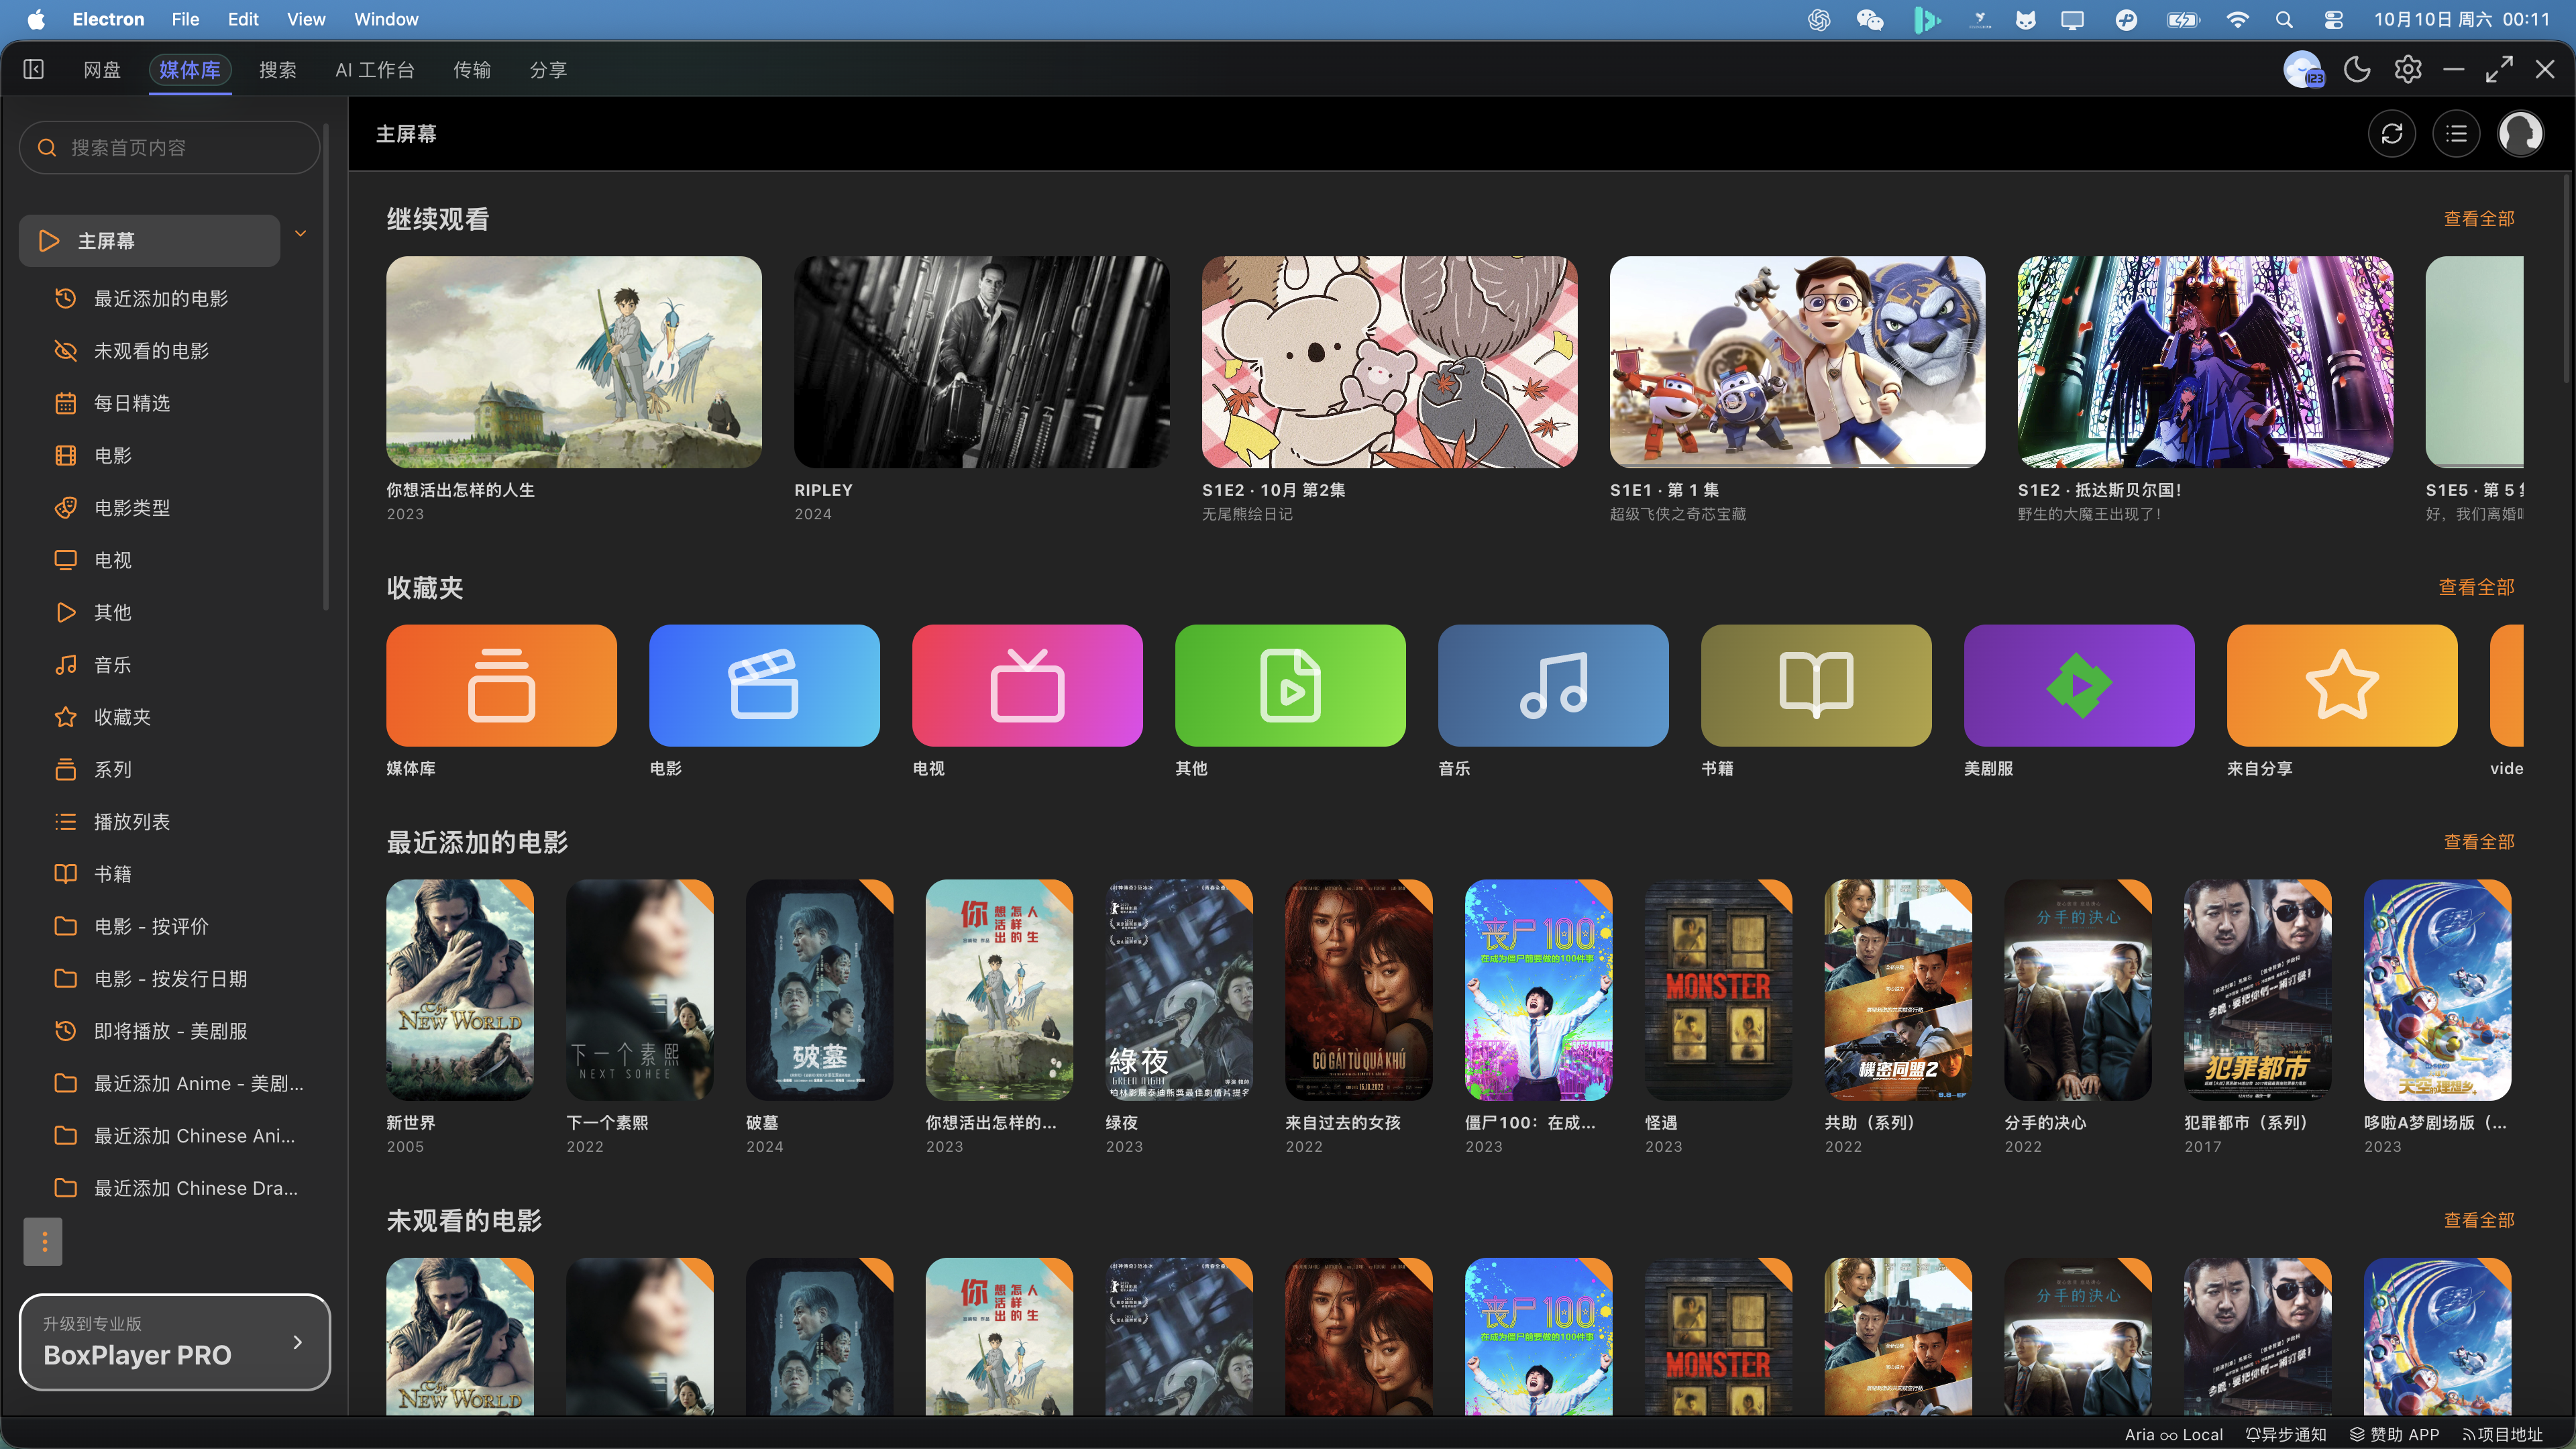Open 犯罪都市（系列） poster in 最近添加的电影
The height and width of the screenshot is (1449, 2576).
(x=2258, y=990)
